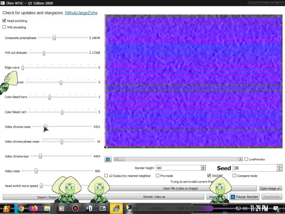Show hidden tray icons chevron
This screenshot has width=285, height=214.
231,208
